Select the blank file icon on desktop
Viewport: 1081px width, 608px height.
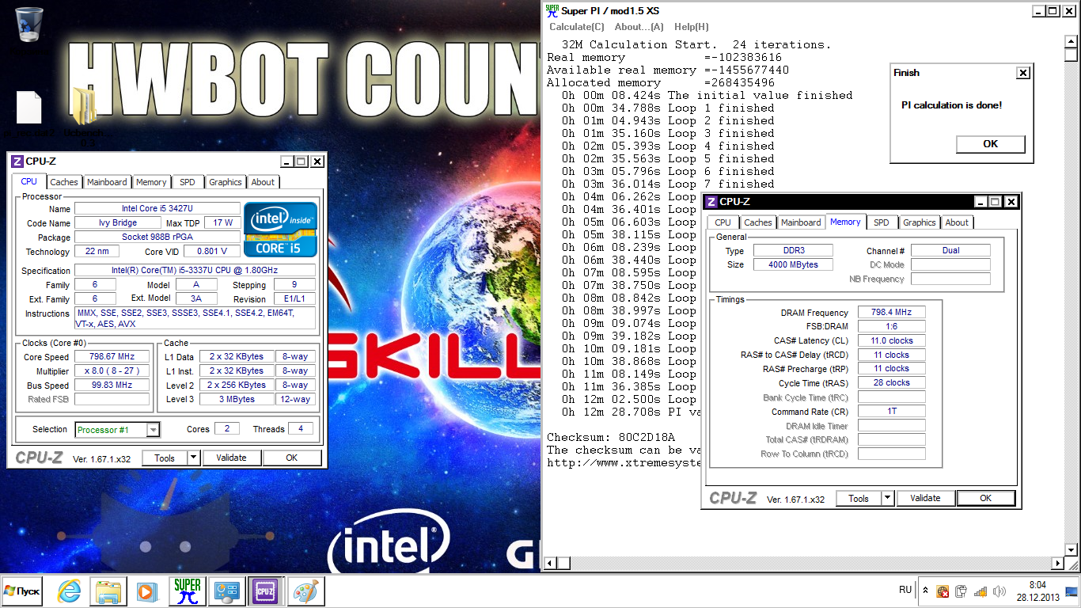click(x=28, y=108)
